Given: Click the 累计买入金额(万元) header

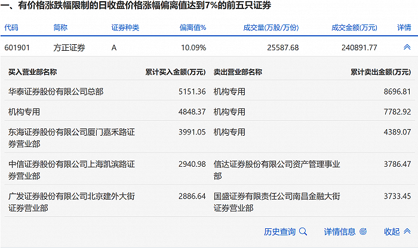Looking at the screenshot, I should [176, 72].
